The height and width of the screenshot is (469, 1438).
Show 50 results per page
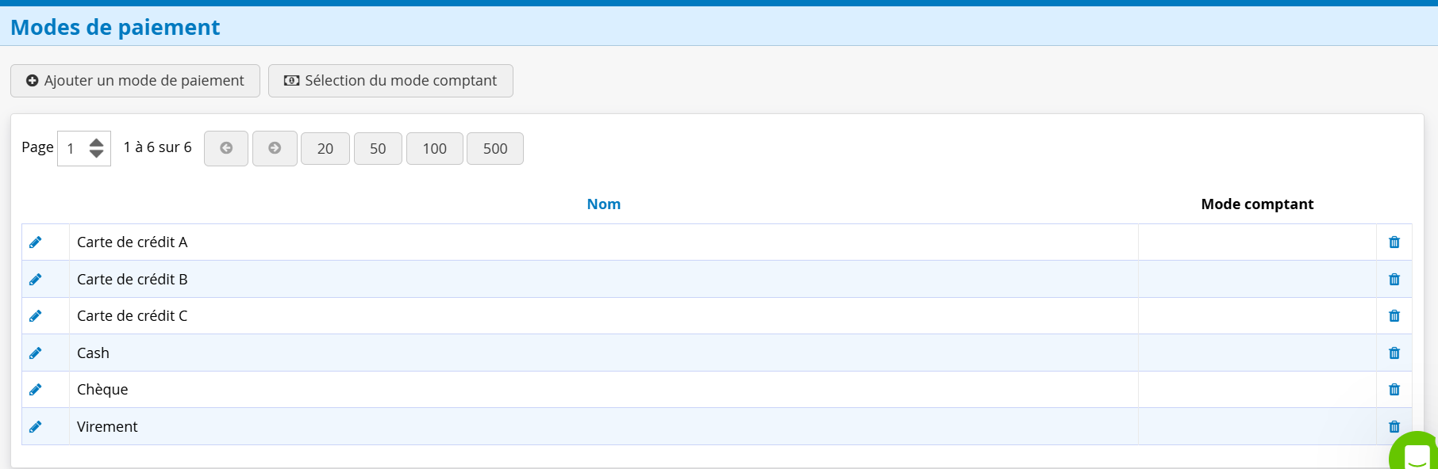click(378, 149)
